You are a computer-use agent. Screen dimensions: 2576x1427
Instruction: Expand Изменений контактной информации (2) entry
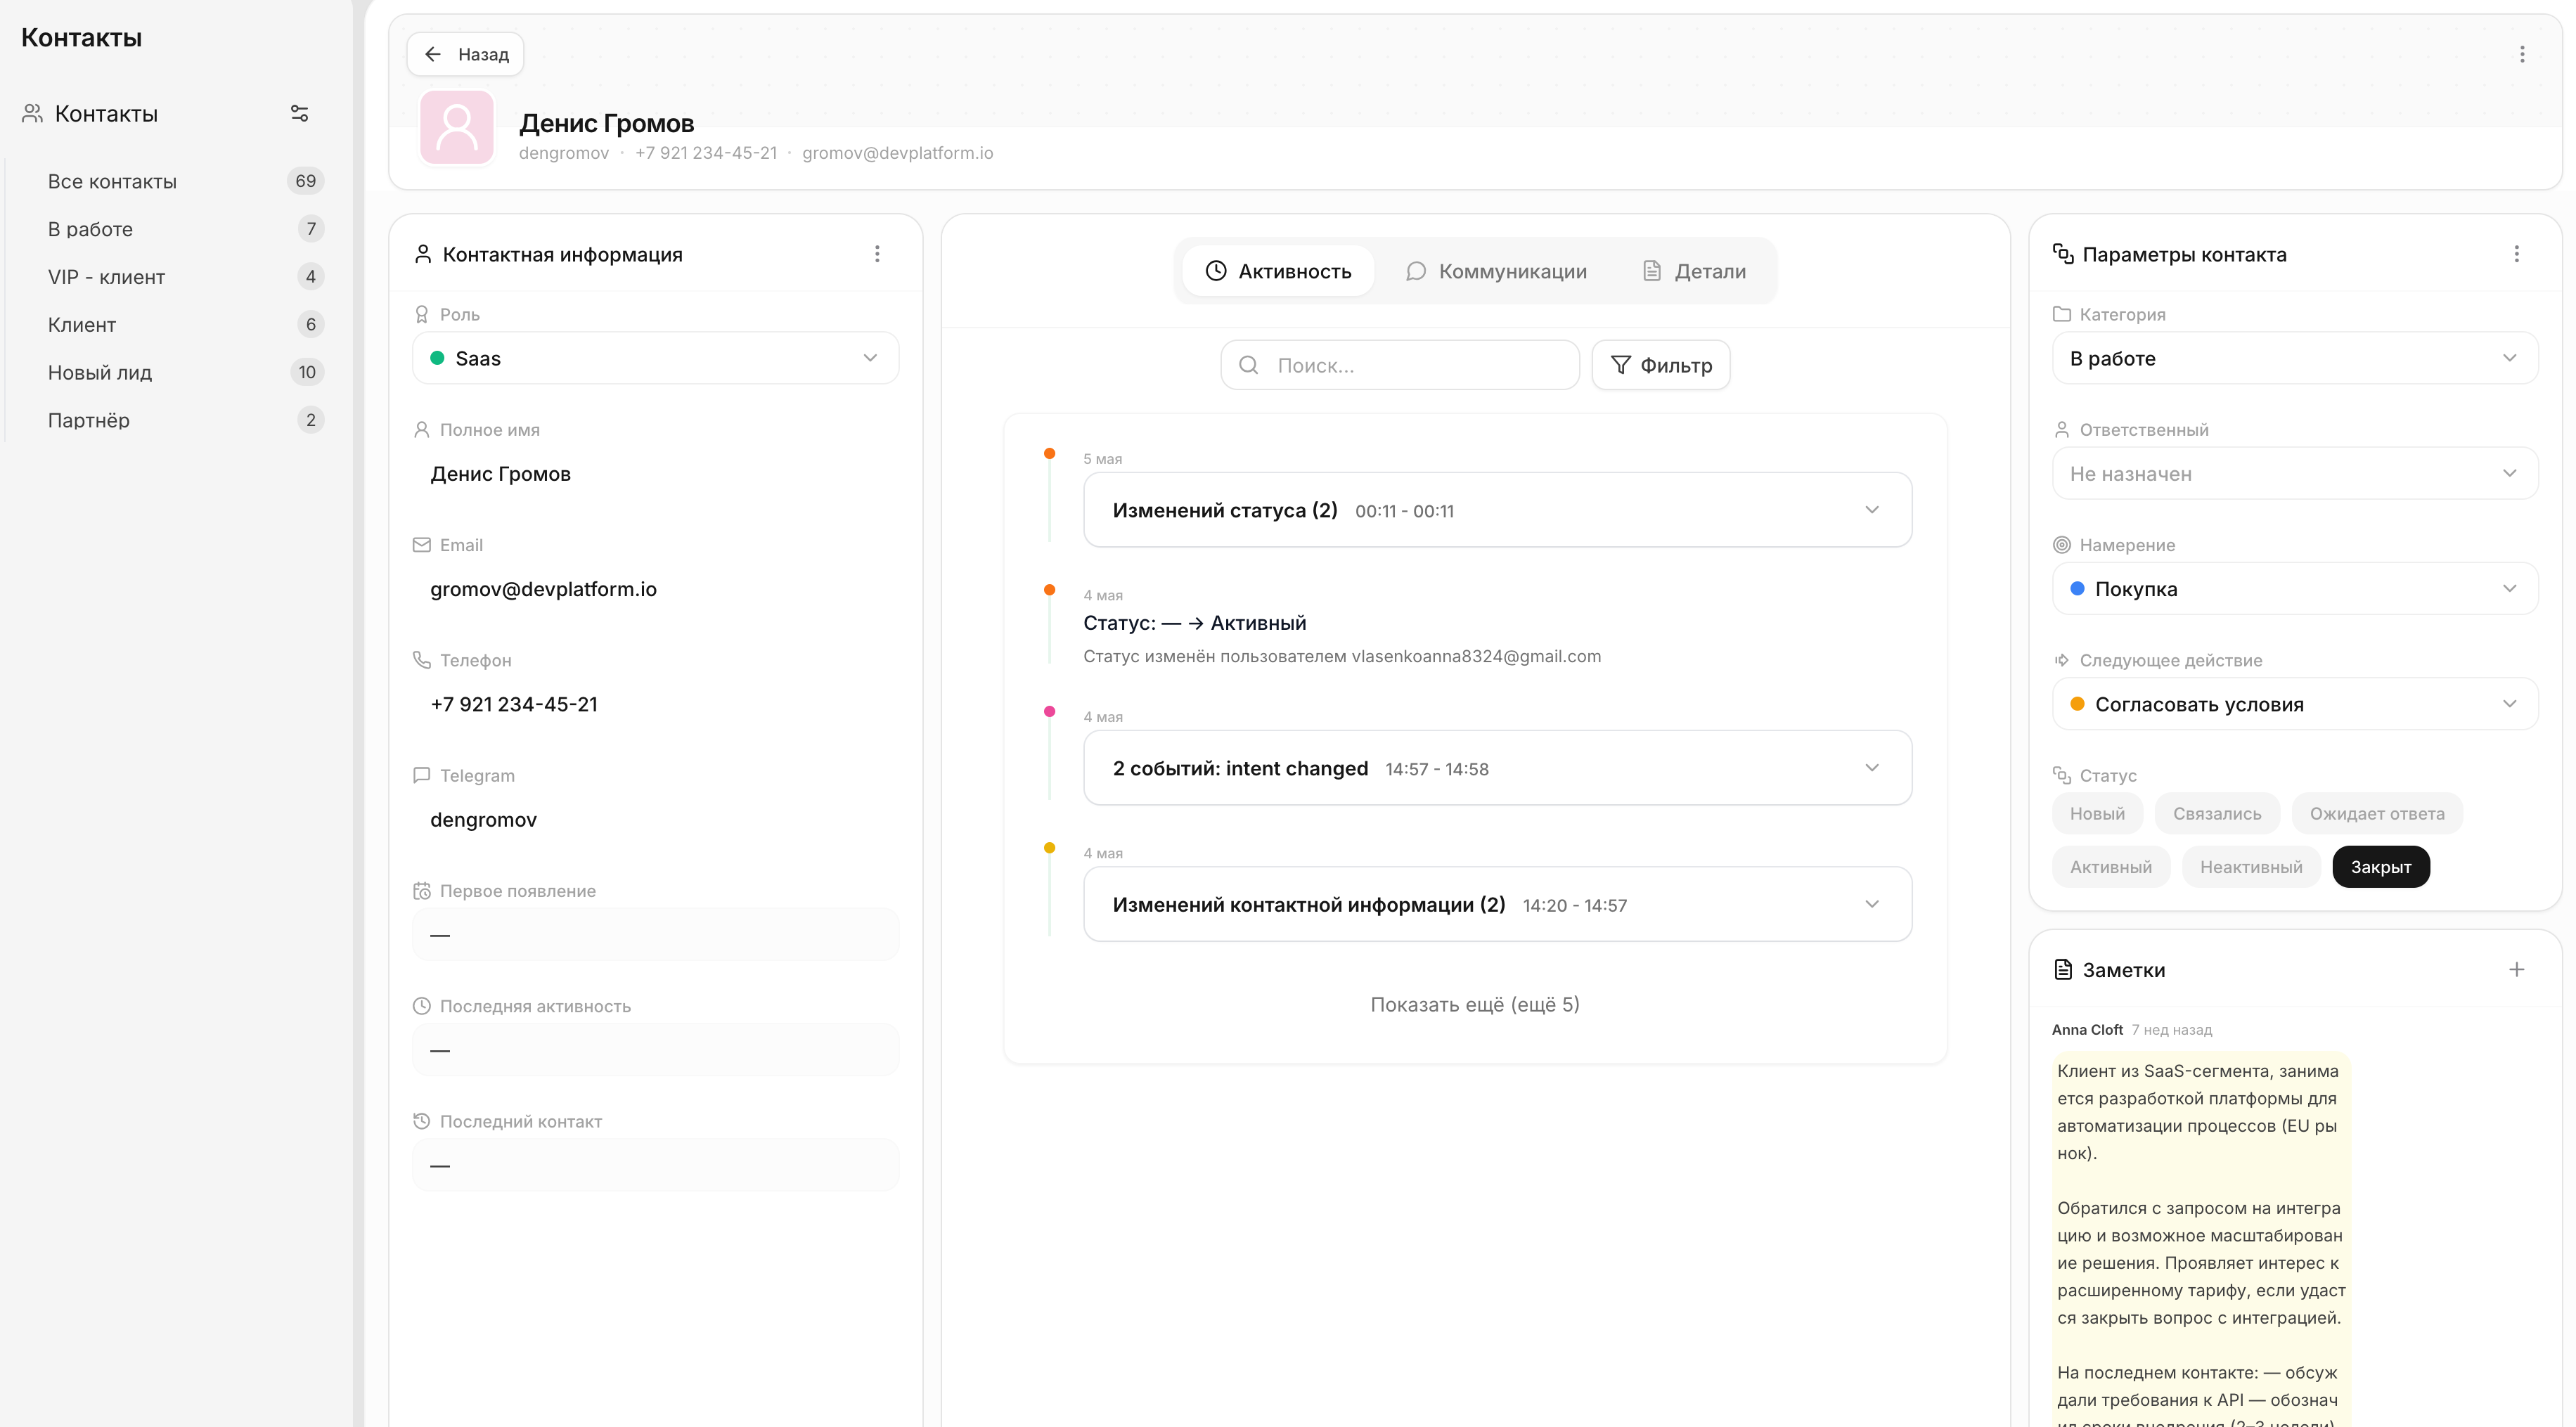click(1497, 904)
